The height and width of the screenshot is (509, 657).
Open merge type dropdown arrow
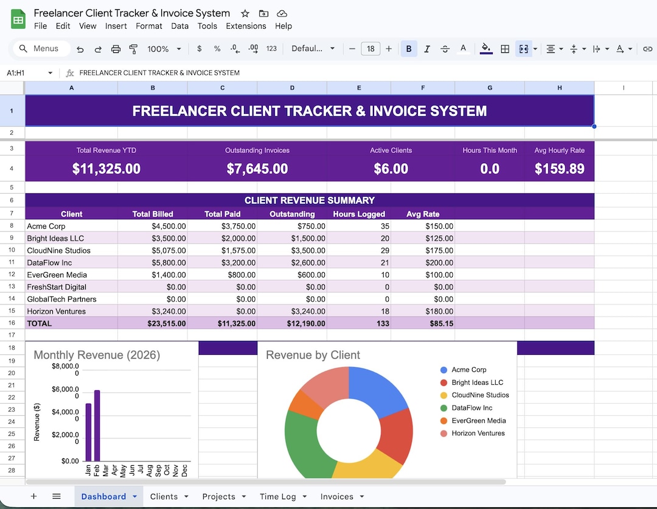coord(535,49)
